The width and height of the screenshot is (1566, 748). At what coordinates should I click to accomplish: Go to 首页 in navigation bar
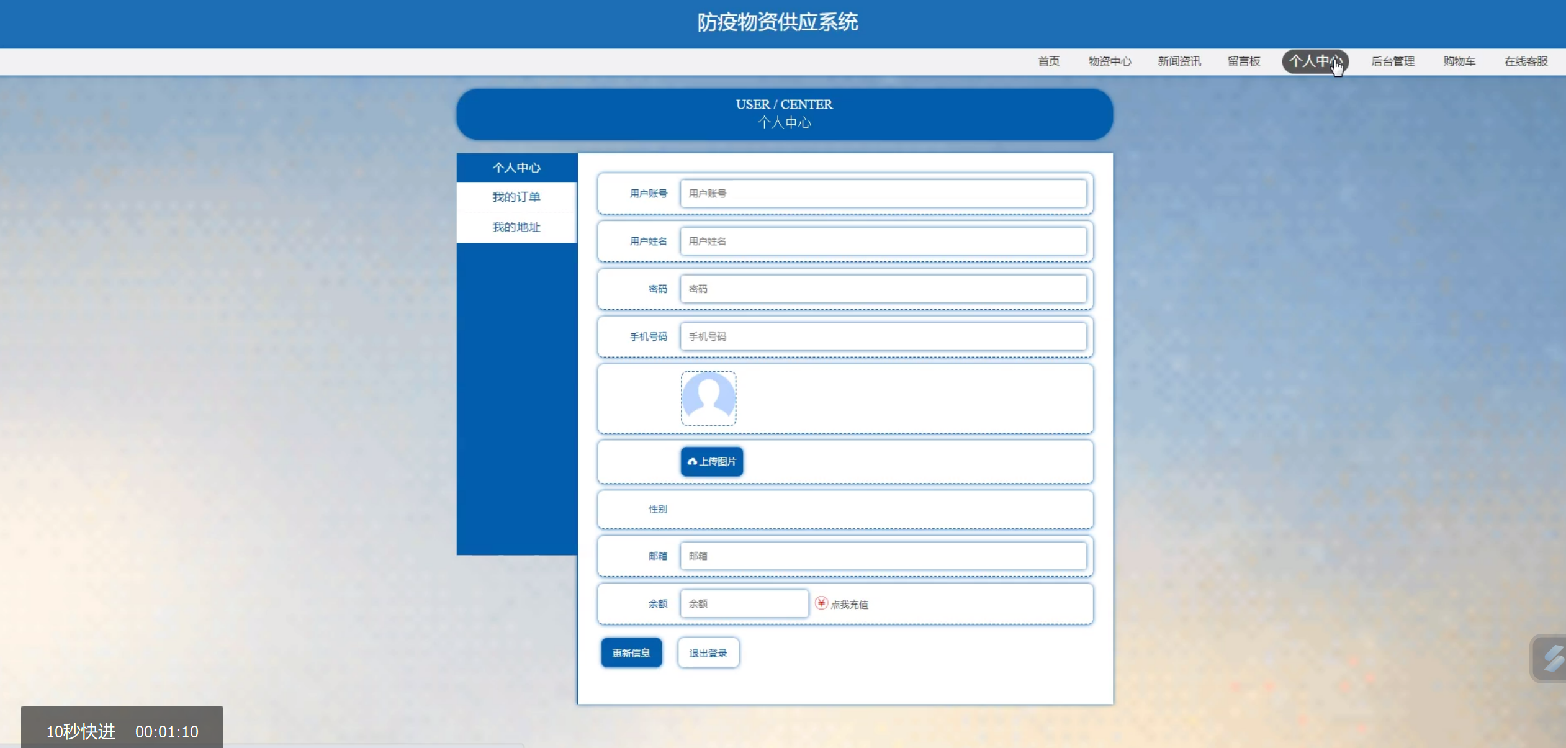coord(1048,61)
